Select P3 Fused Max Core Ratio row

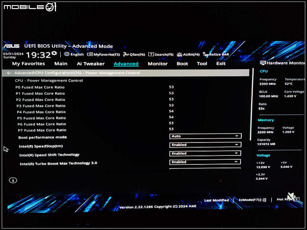point(95,106)
